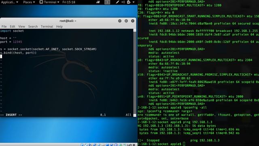Click the vim block cursor on line 8
The width and height of the screenshot is (259, 146).
(x=1, y=56)
